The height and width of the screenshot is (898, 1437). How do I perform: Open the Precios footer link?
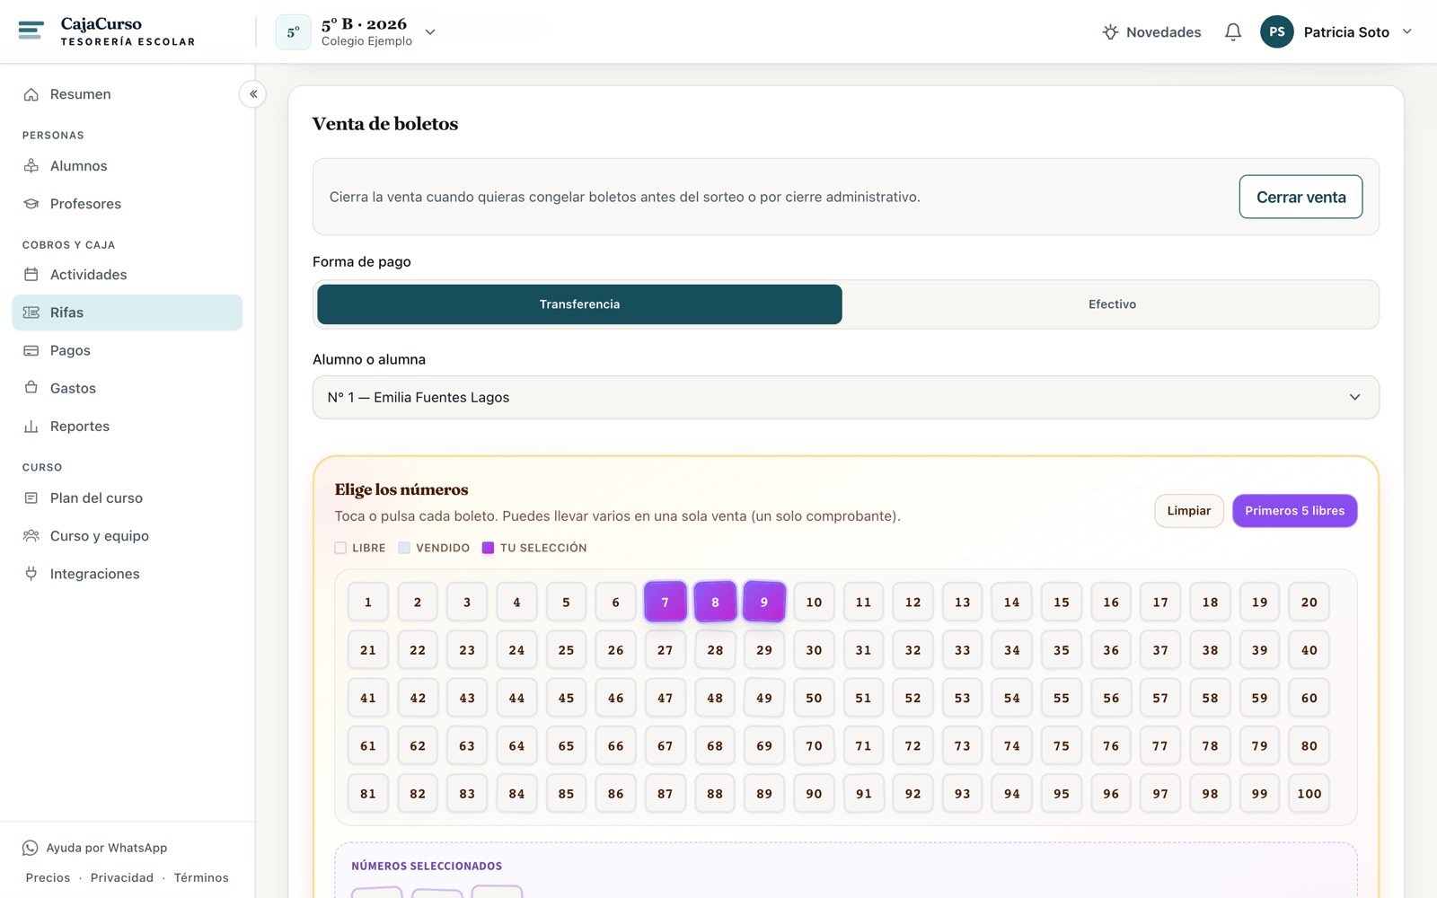click(x=48, y=877)
